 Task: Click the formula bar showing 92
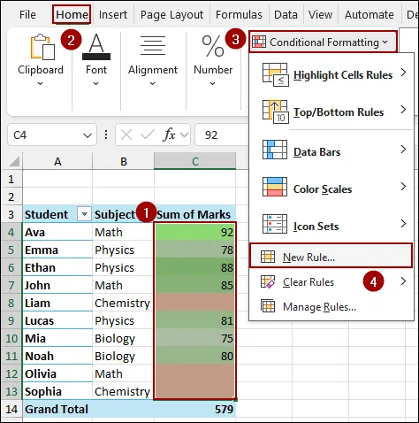(222, 135)
